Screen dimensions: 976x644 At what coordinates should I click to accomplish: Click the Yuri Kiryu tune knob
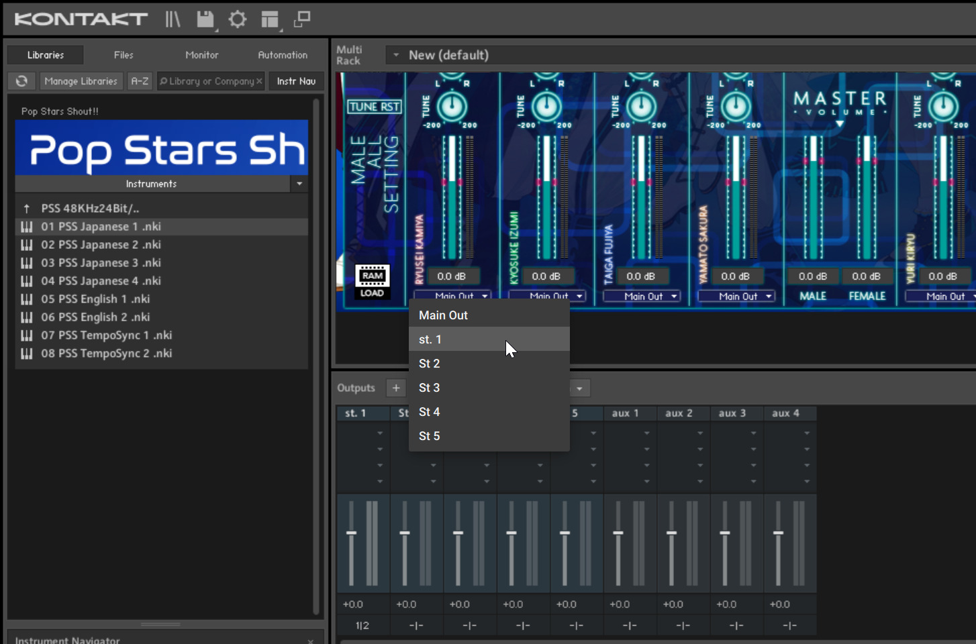click(x=943, y=106)
